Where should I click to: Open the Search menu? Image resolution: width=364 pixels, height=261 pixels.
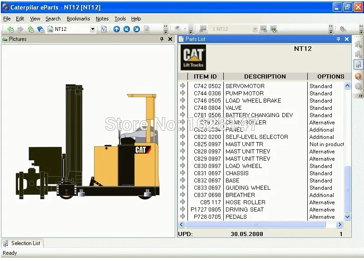pos(53,19)
